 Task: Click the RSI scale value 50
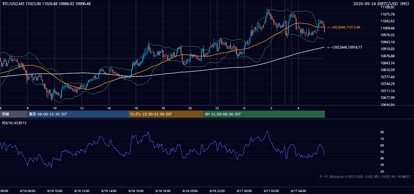[x=382, y=152]
